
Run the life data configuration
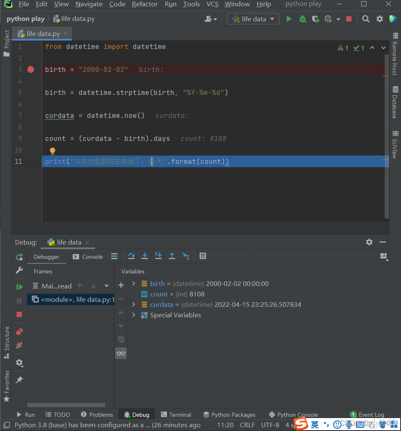(x=289, y=19)
